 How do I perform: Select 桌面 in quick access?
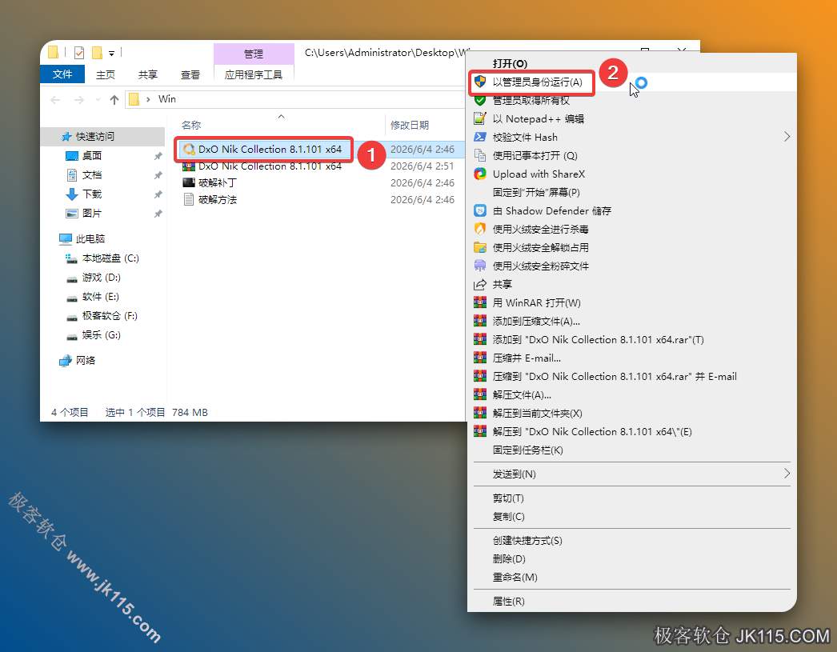point(92,156)
